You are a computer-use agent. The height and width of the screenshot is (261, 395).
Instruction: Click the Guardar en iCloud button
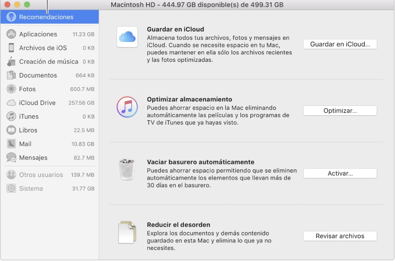point(340,44)
